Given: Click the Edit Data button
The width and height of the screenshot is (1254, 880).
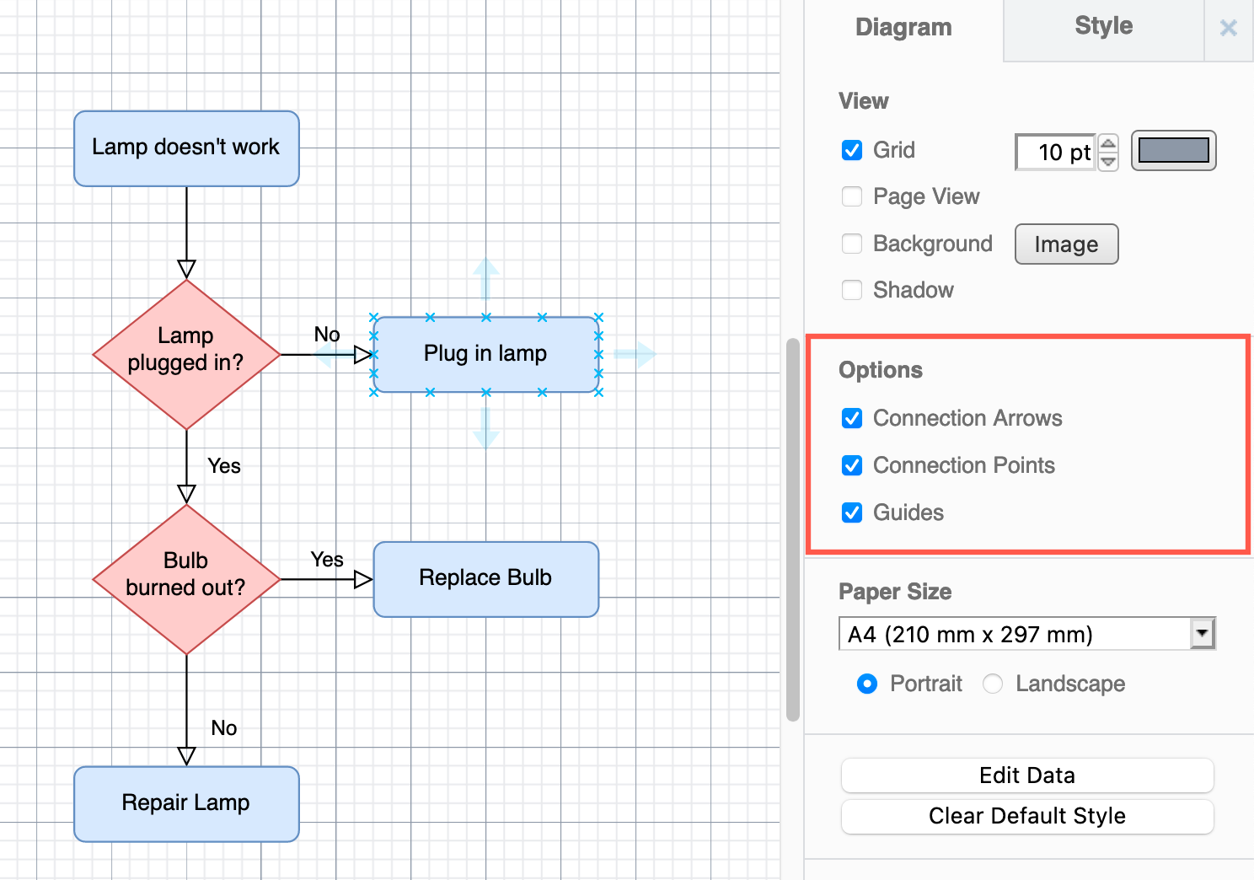Looking at the screenshot, I should (x=1026, y=775).
